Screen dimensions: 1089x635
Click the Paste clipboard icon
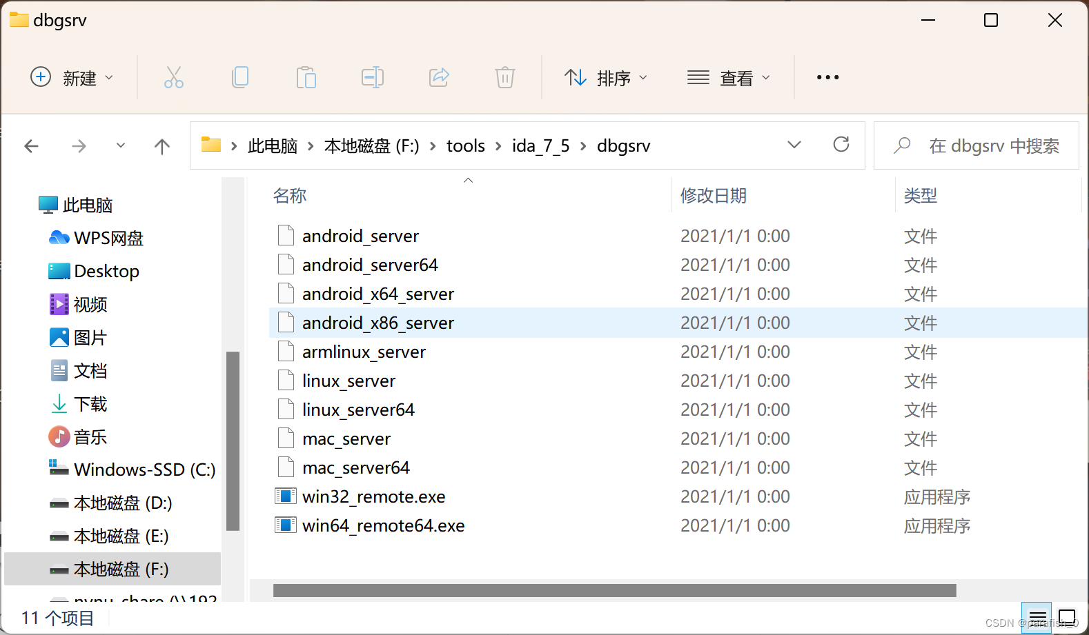tap(306, 77)
